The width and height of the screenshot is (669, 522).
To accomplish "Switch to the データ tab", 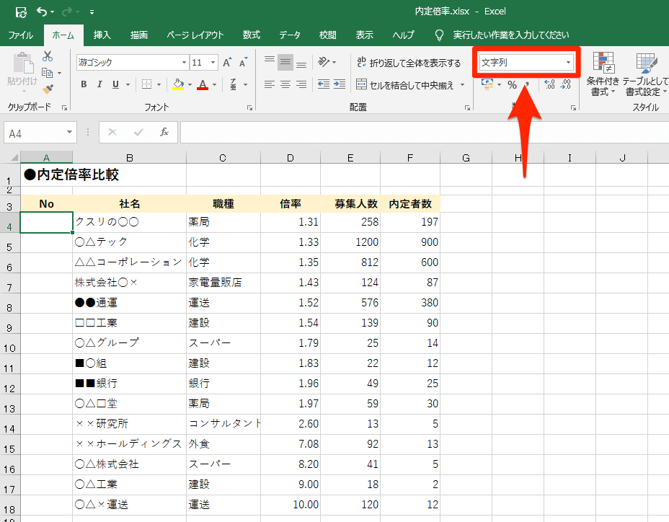I will (x=290, y=35).
